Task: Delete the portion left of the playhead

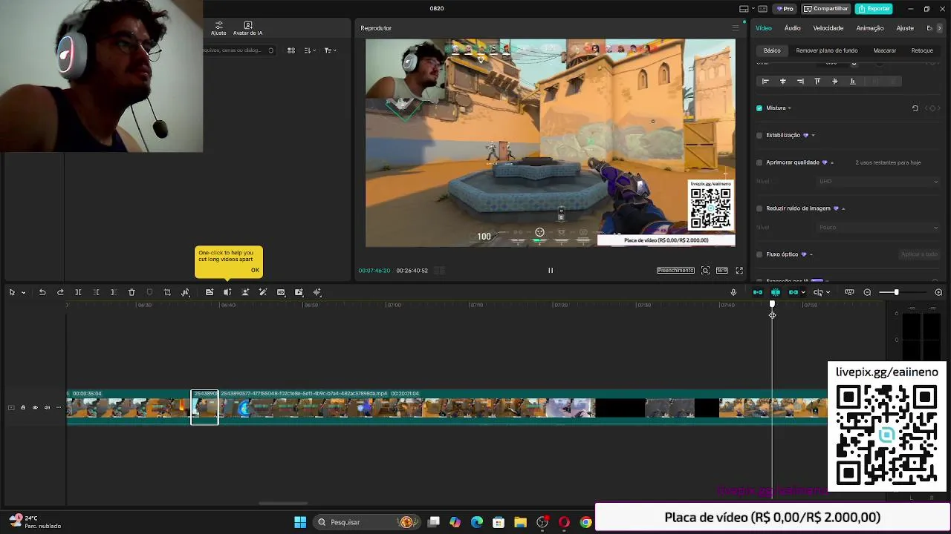Action: [x=96, y=292]
